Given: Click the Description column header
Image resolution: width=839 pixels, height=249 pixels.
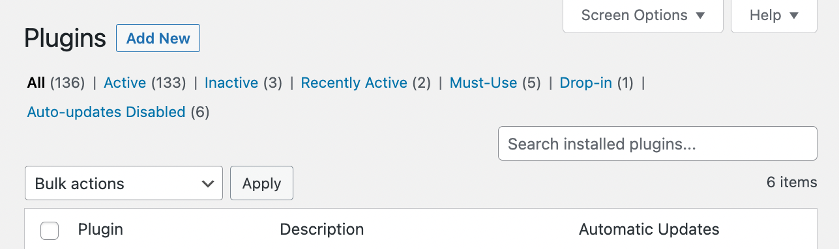Looking at the screenshot, I should tap(321, 229).
